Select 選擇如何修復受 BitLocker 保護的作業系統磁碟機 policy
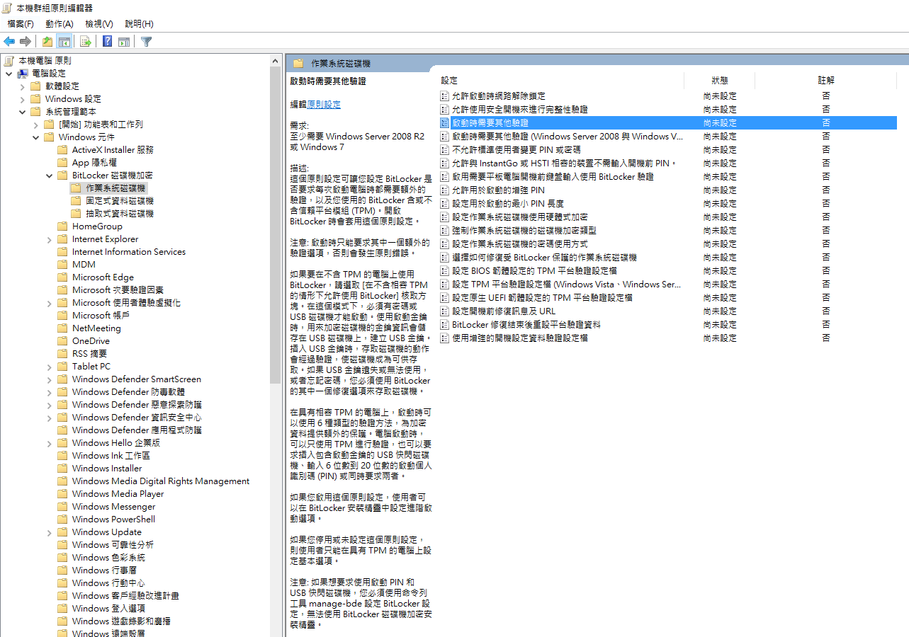909x637 pixels. pos(544,257)
